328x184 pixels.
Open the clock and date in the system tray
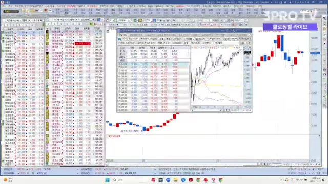(316, 180)
